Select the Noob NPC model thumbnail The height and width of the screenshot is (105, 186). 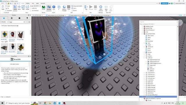[x=5, y=34]
